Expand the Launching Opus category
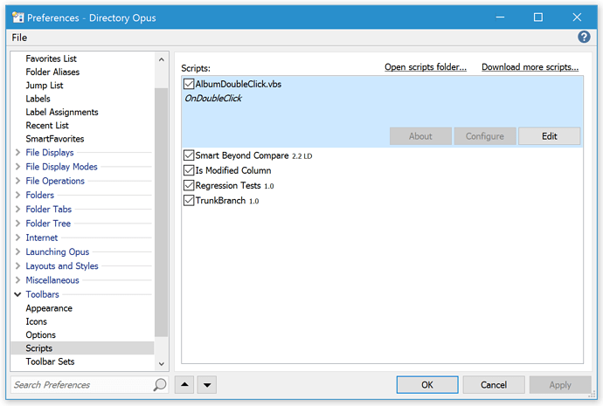 17,252
